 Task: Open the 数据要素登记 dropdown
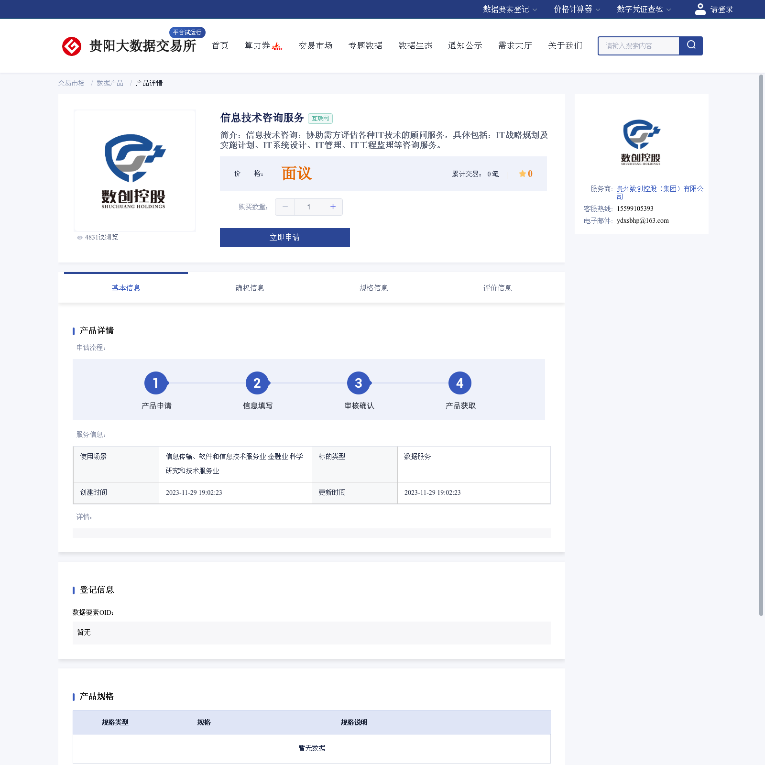(x=510, y=9)
